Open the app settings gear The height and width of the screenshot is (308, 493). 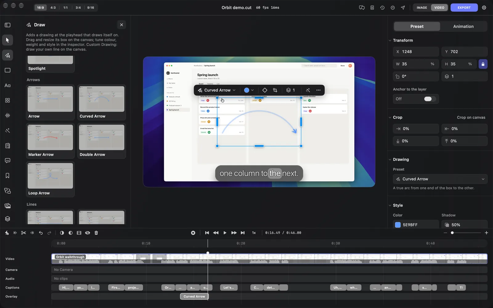(484, 8)
